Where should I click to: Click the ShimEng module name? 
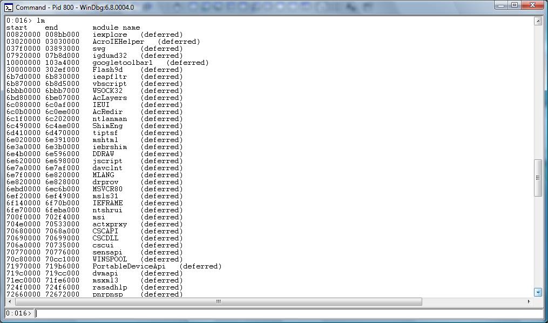point(107,126)
